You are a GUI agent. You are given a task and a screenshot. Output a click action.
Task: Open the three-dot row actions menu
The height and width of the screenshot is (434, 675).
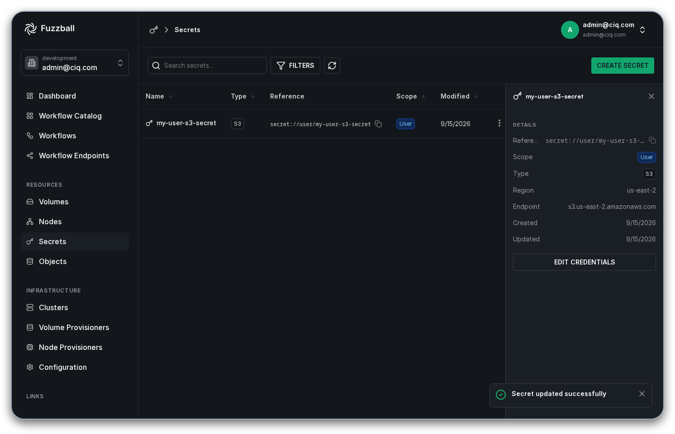pyautogui.click(x=499, y=123)
